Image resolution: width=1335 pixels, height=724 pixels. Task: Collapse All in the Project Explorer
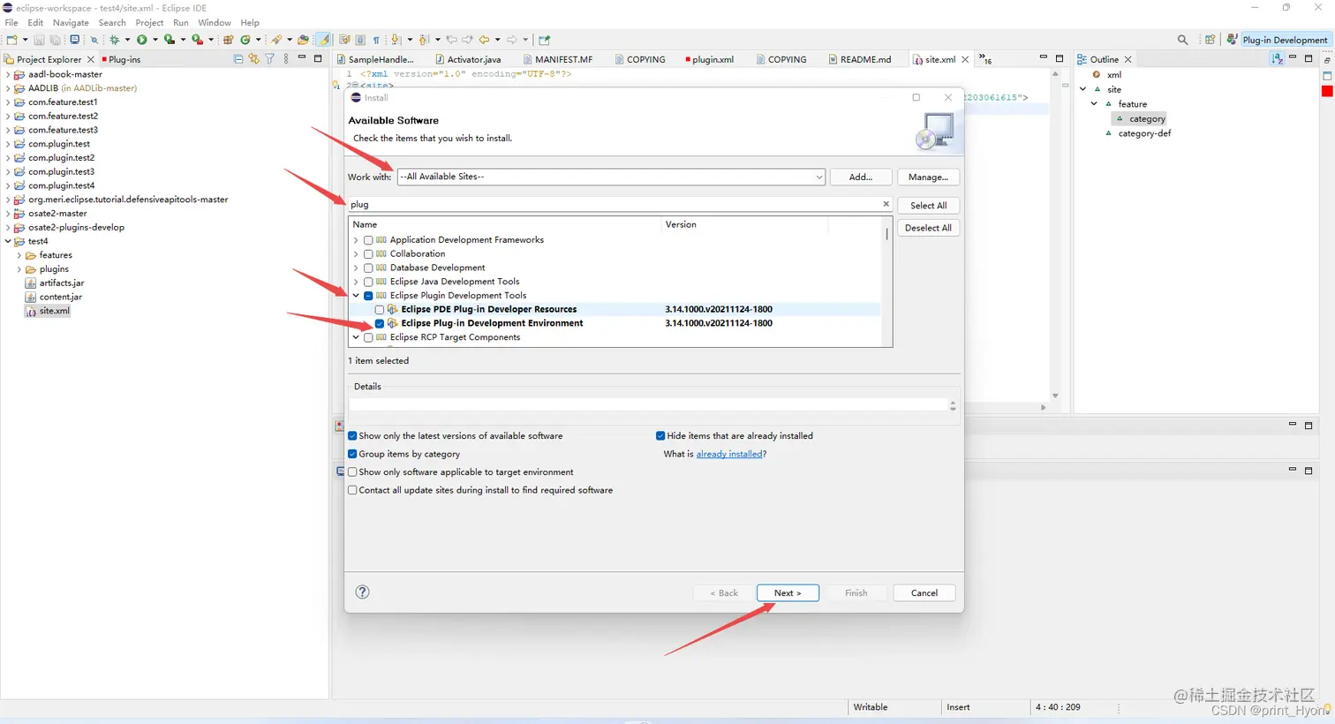[x=238, y=59]
